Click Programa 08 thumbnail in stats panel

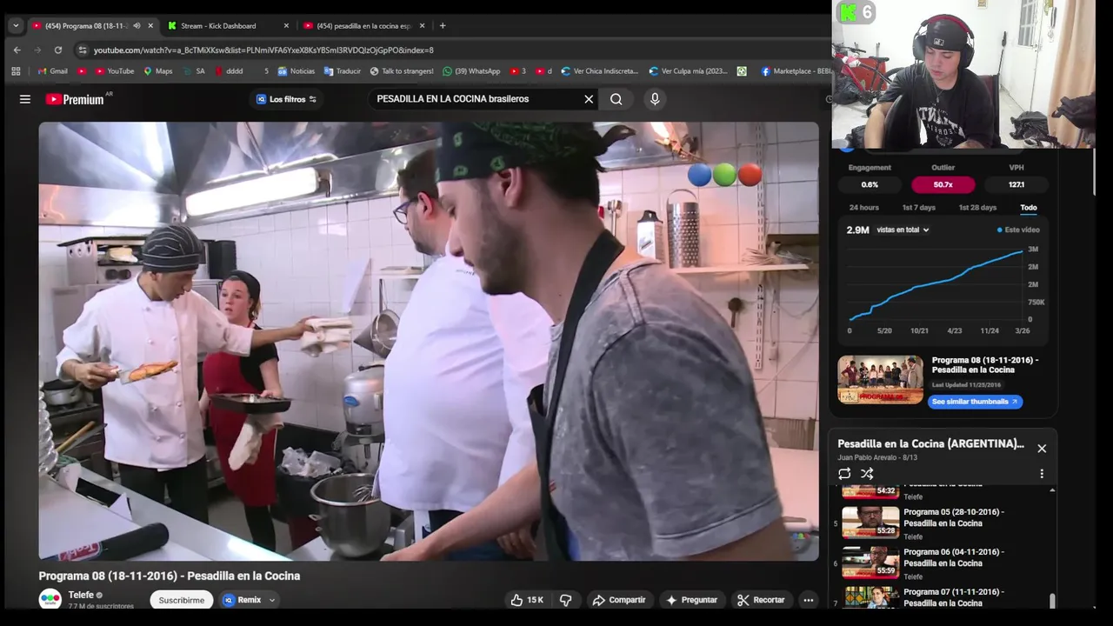881,379
